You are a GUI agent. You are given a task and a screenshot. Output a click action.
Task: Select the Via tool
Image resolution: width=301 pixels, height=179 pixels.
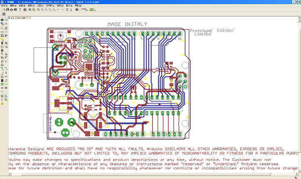coord(2,84)
